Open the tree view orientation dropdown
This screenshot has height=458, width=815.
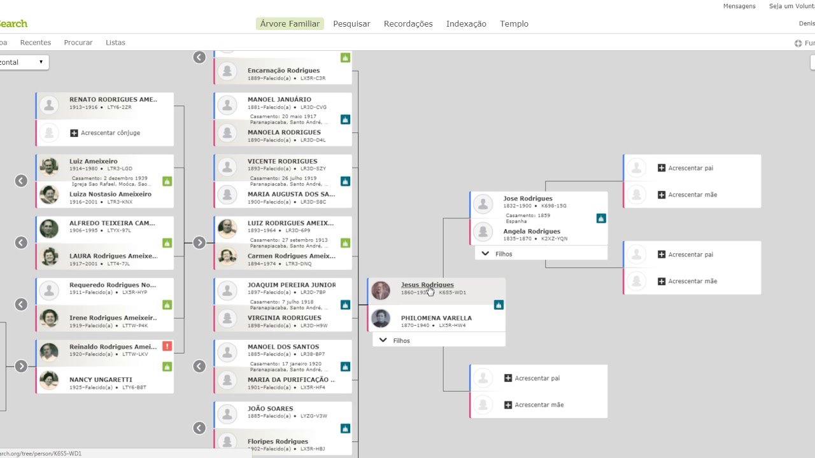point(23,62)
